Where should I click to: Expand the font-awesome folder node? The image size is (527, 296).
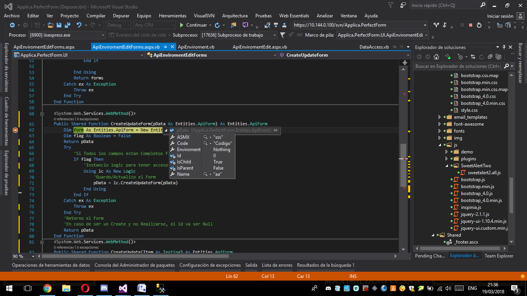(439, 124)
